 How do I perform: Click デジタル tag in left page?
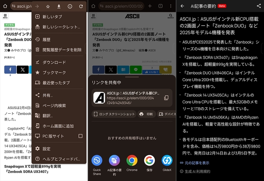click(x=10, y=25)
